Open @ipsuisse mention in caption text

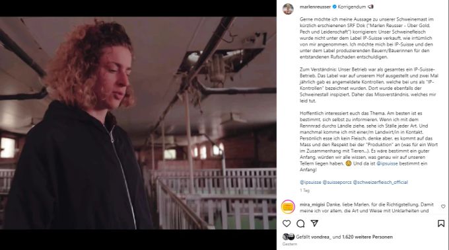pos(387,163)
